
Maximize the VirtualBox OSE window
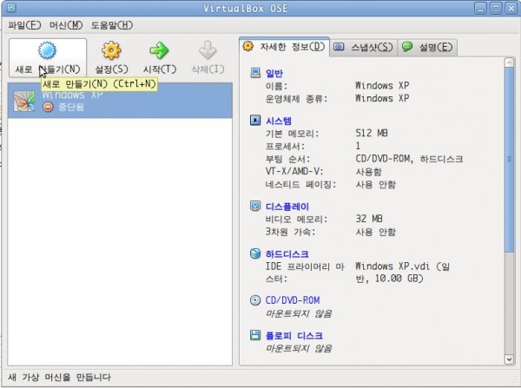click(x=496, y=8)
